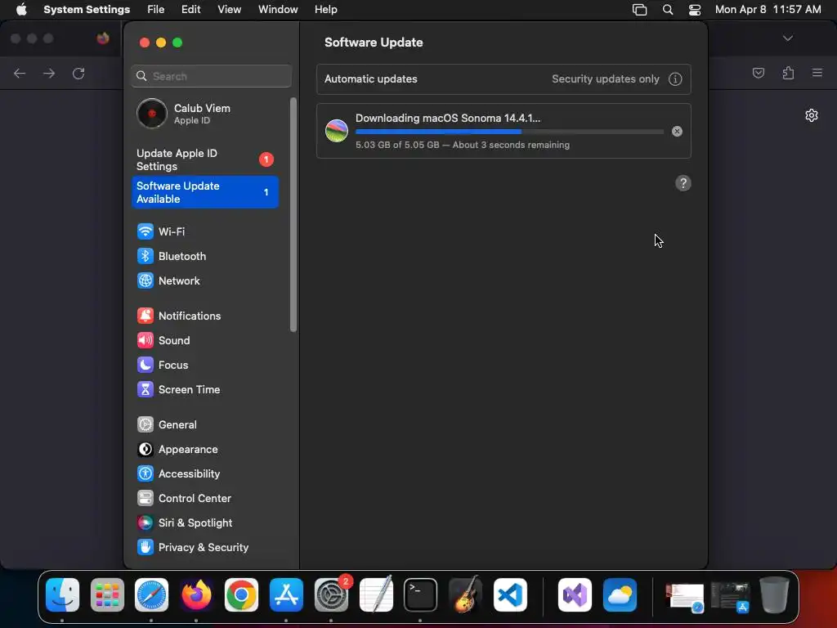The image size is (837, 628).
Task: Click the date and time in menu bar
Action: (768, 10)
